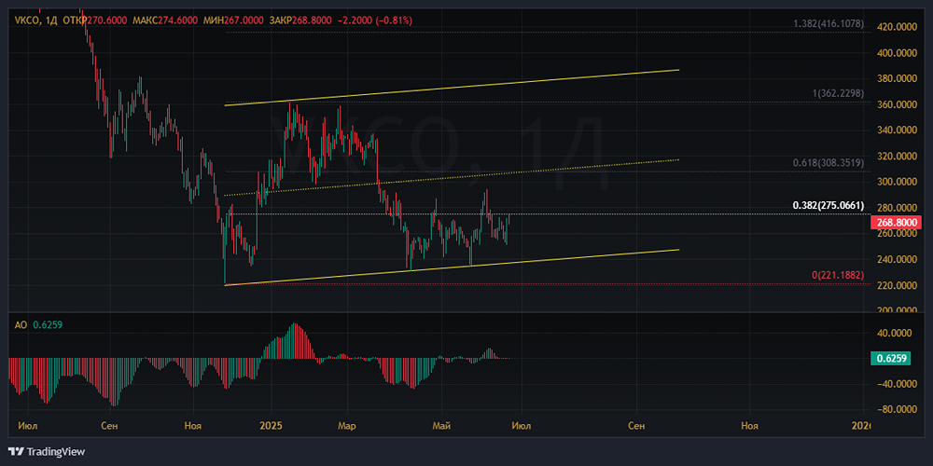The image size is (933, 466).
Task: Click the Мар label on time axis
Action: (346, 426)
